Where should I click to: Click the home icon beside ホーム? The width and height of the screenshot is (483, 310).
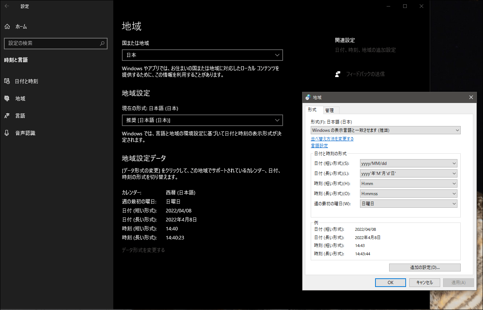(7, 27)
